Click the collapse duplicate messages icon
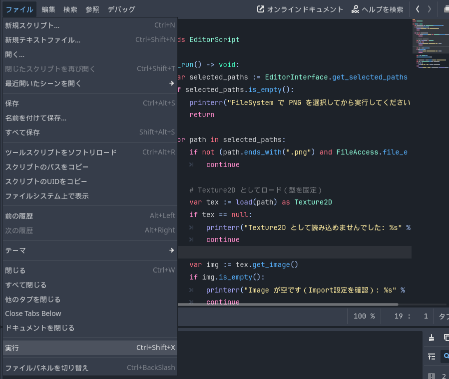Screen dimensions: 449x379 pos(432,356)
